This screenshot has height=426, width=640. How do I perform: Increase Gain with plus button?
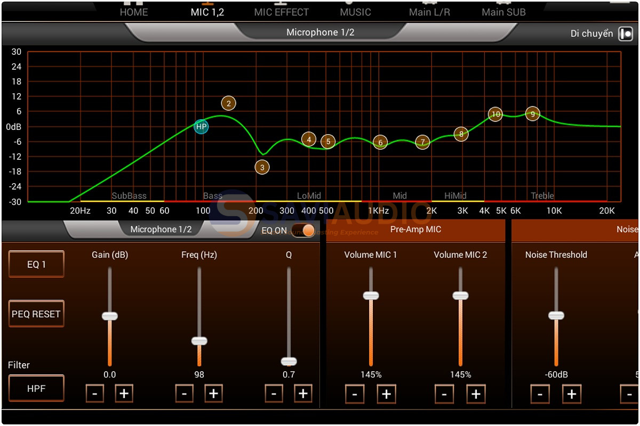[x=124, y=394]
